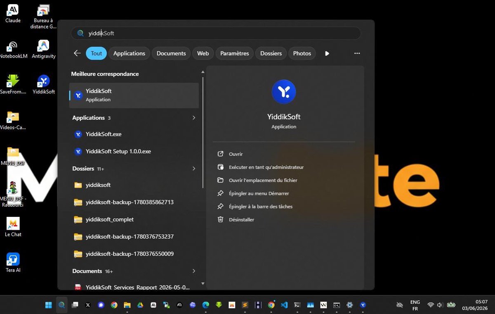495x314 pixels.
Task: Click Ouvrir to launch YiddikSoft
Action: coord(236,154)
